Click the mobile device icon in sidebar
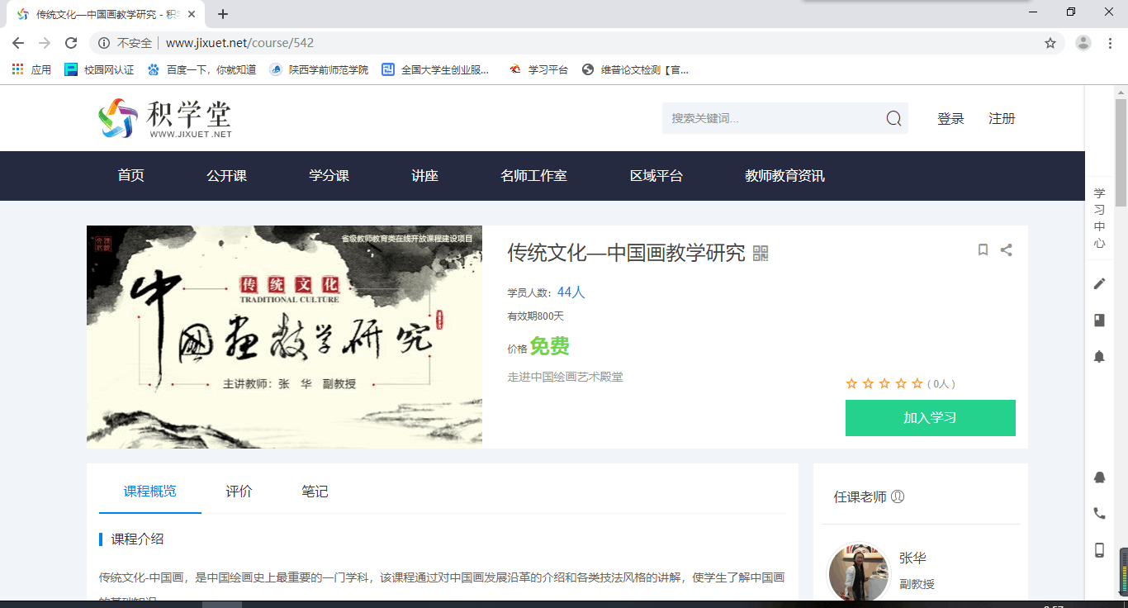 pos(1099,549)
